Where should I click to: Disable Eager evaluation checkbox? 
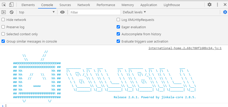tap(118, 27)
